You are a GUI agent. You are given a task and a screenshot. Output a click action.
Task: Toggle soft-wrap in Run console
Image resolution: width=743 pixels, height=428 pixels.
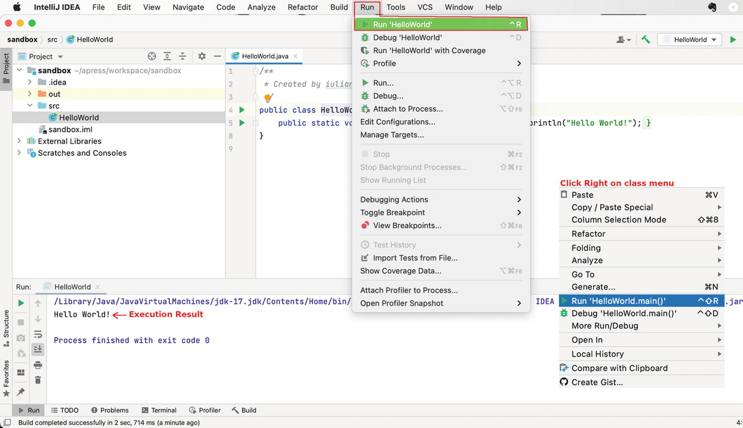[38, 334]
